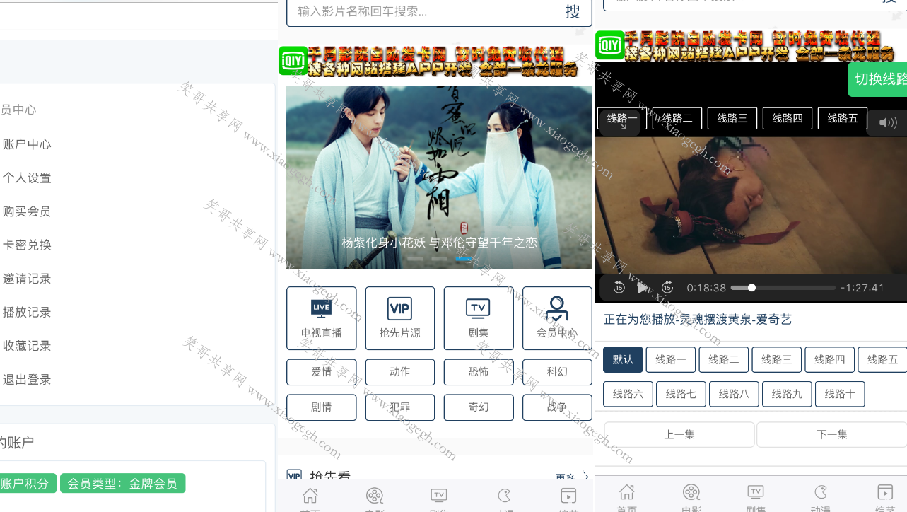
Task: Select 线路六 source
Action: pyautogui.click(x=628, y=394)
